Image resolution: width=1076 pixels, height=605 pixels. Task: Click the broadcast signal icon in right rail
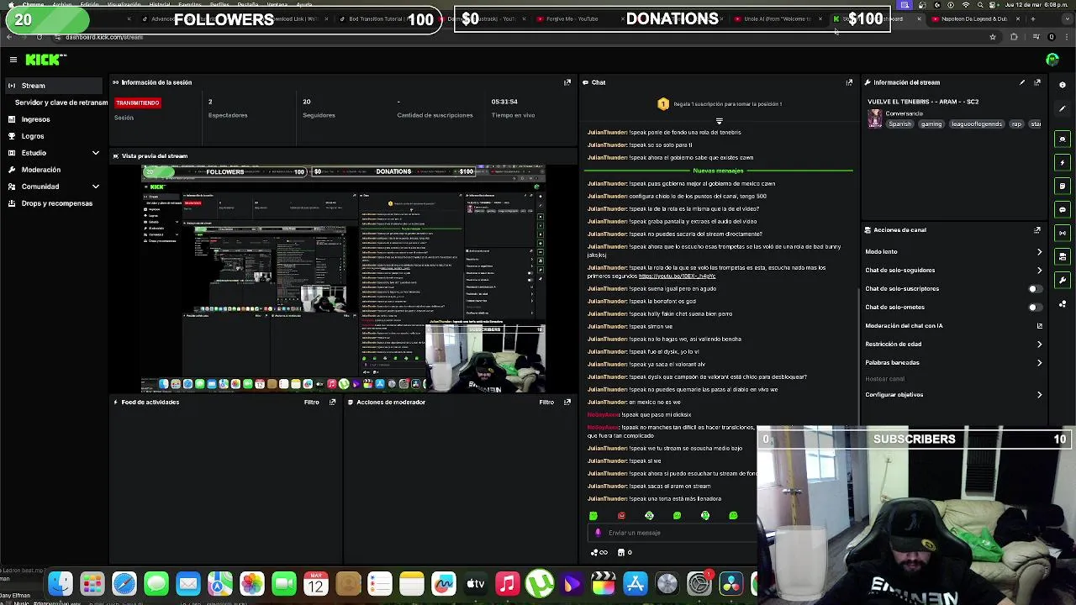[x=1063, y=233]
